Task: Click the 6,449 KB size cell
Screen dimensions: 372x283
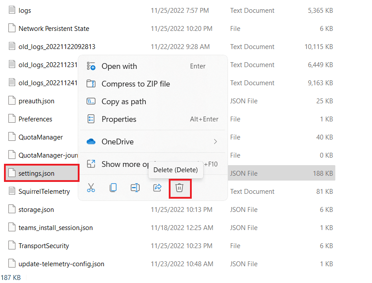Action: click(320, 65)
